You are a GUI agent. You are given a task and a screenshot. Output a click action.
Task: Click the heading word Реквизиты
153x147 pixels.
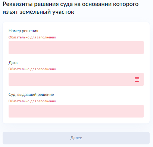point(18,4)
